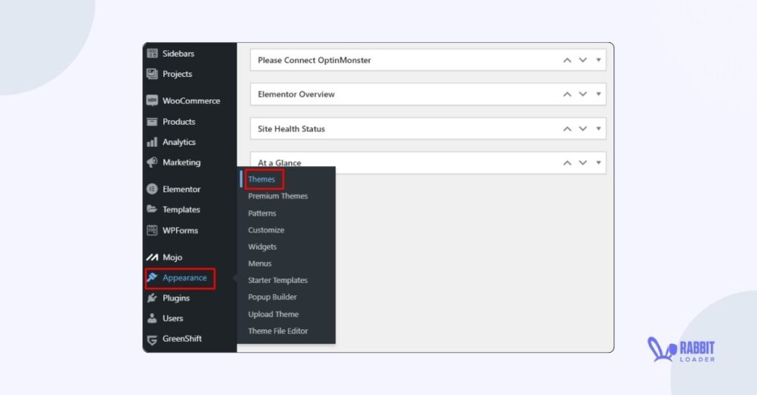
Task: Move Site Health Status panel down
Action: [583, 128]
